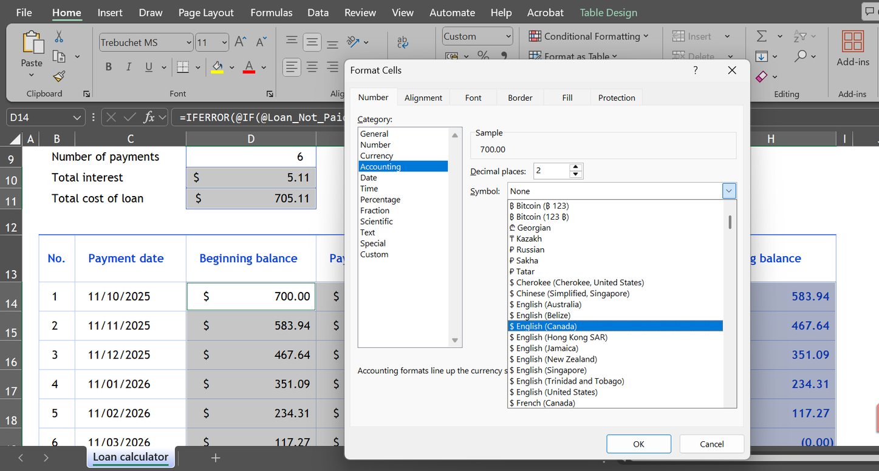Select the Format Painter tool
This screenshot has height=471, width=879.
coord(58,76)
